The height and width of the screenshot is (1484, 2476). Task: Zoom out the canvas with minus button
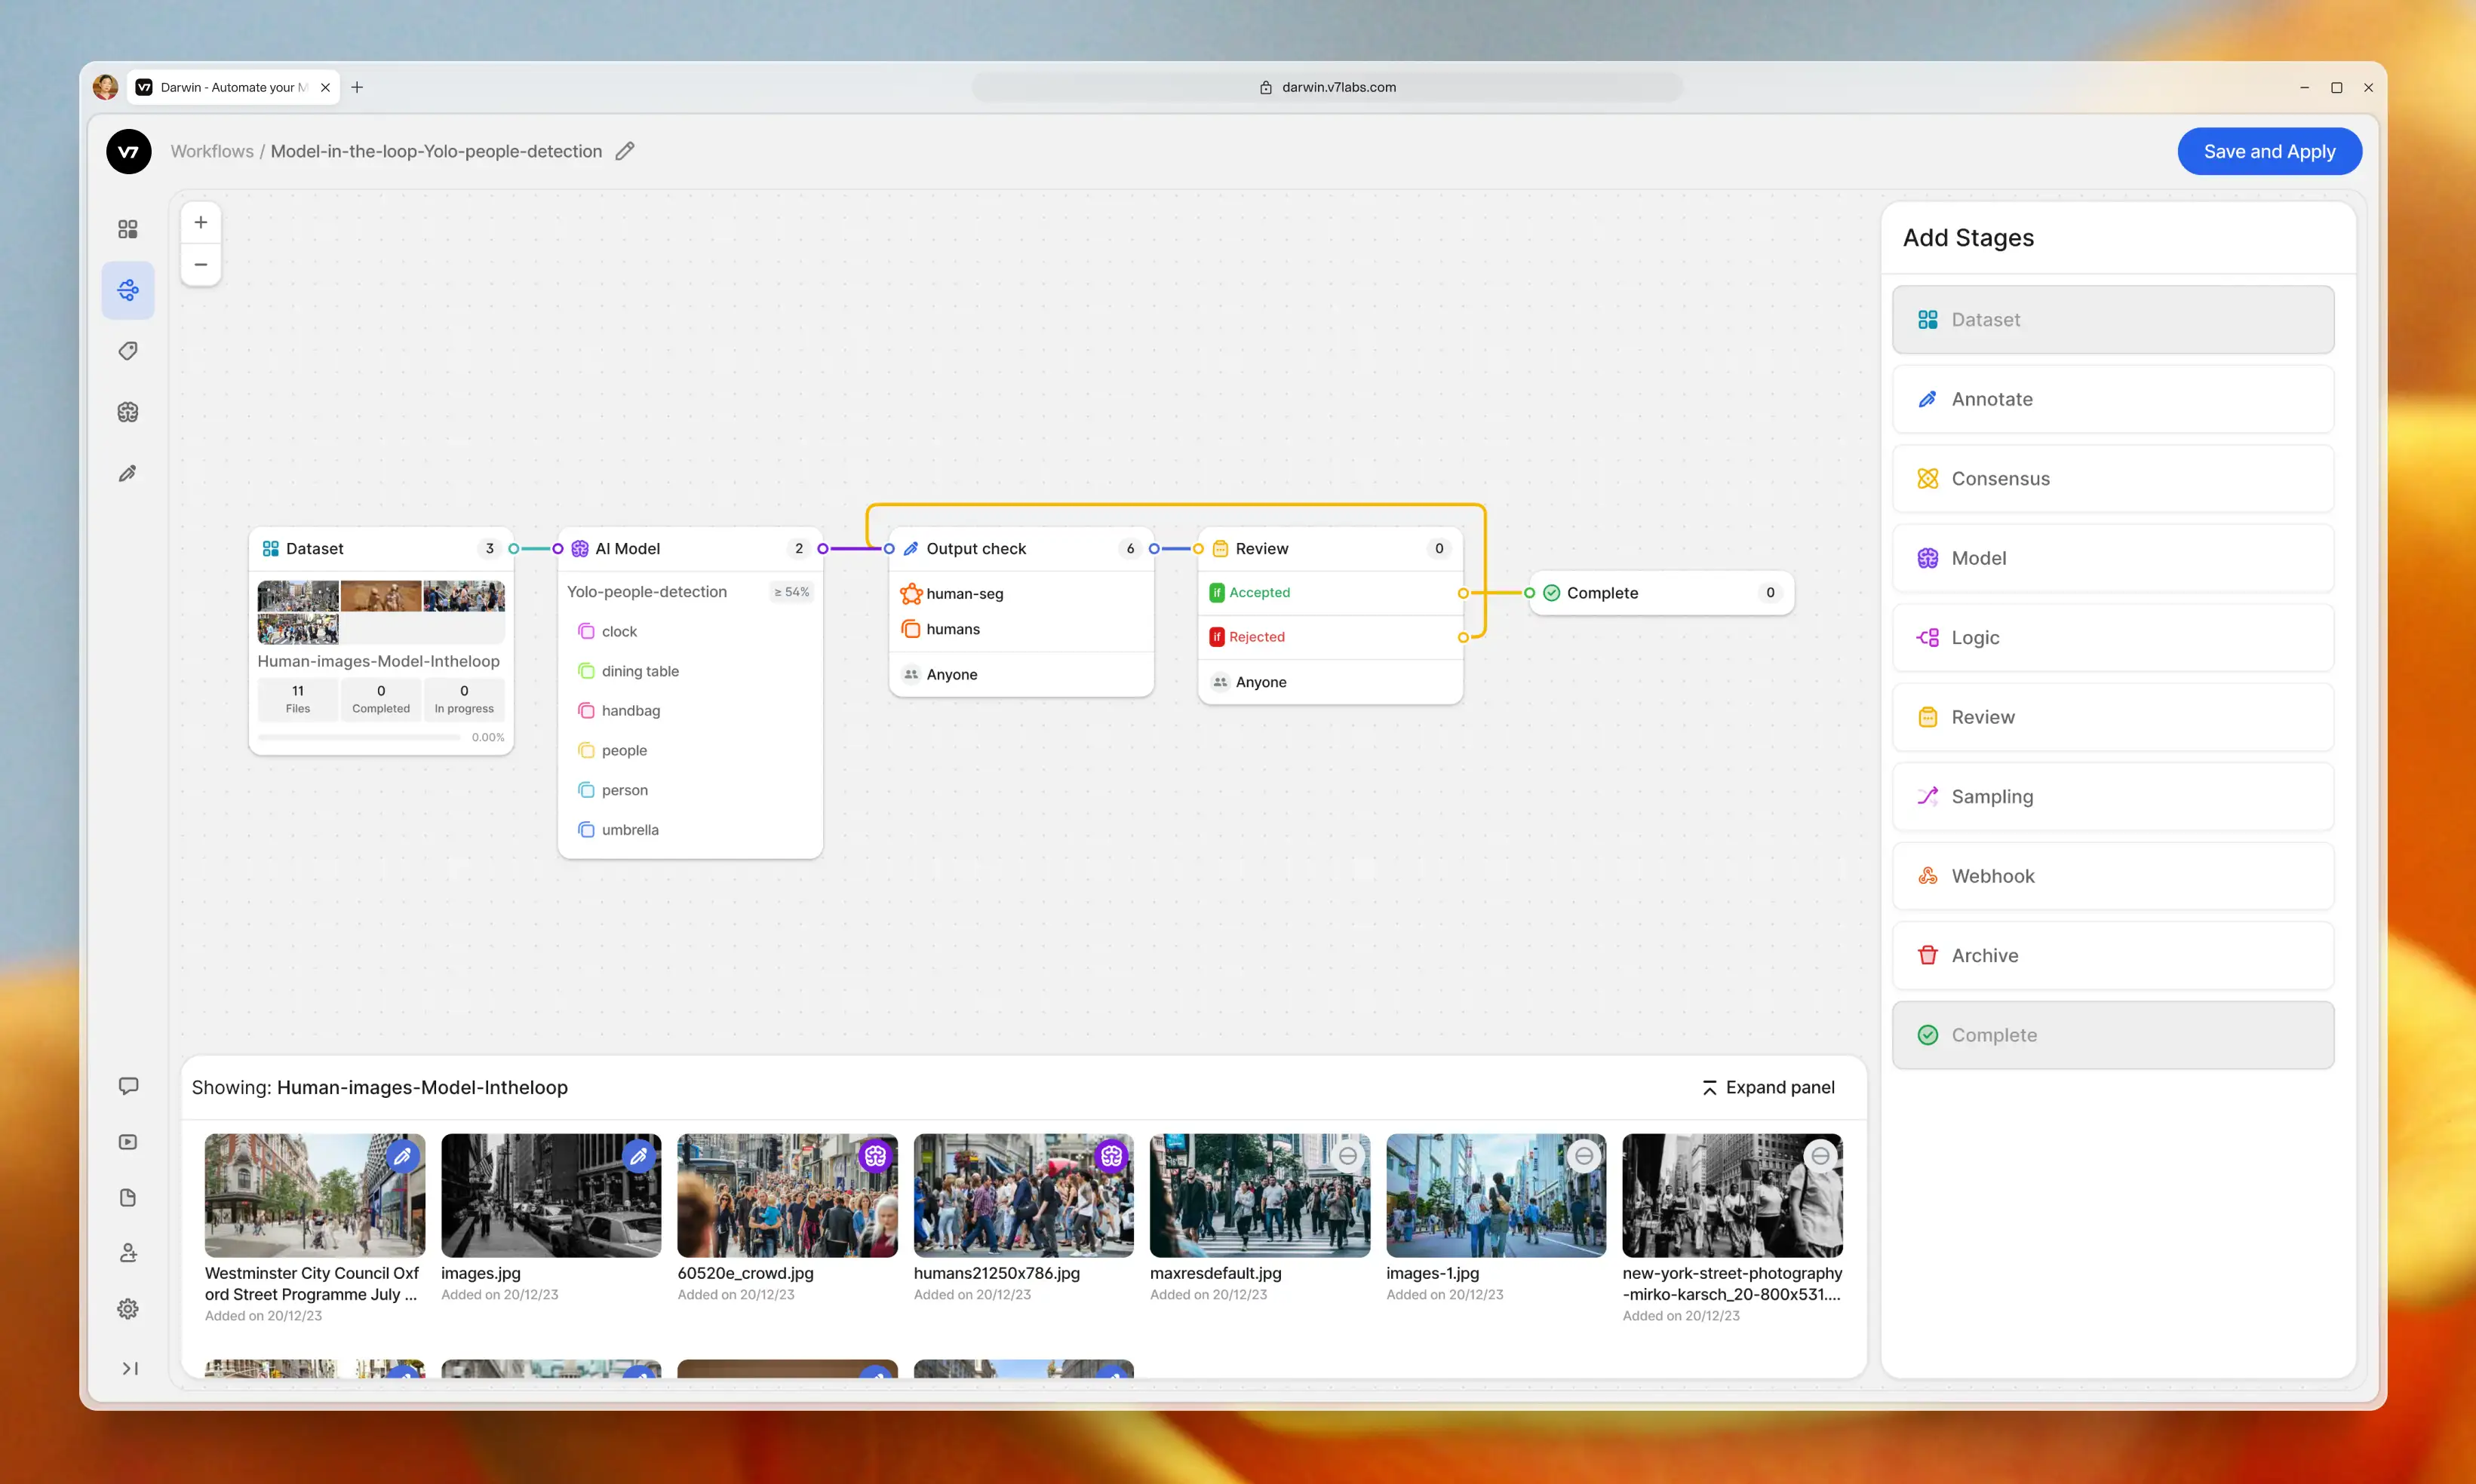tap(201, 265)
